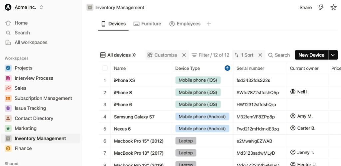341x166 pixels.
Task: Click the Subscription Management grid icon
Action: (8, 98)
